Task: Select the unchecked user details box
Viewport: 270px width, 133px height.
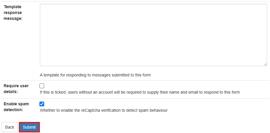Action: 42,86
